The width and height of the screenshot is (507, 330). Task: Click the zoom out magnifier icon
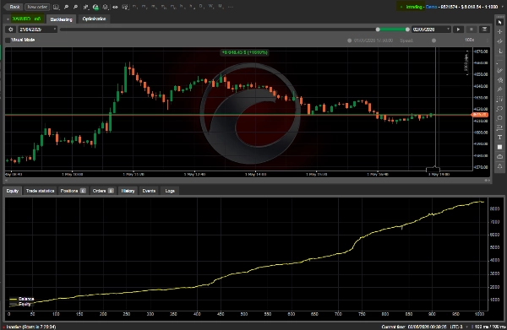click(x=75, y=7)
